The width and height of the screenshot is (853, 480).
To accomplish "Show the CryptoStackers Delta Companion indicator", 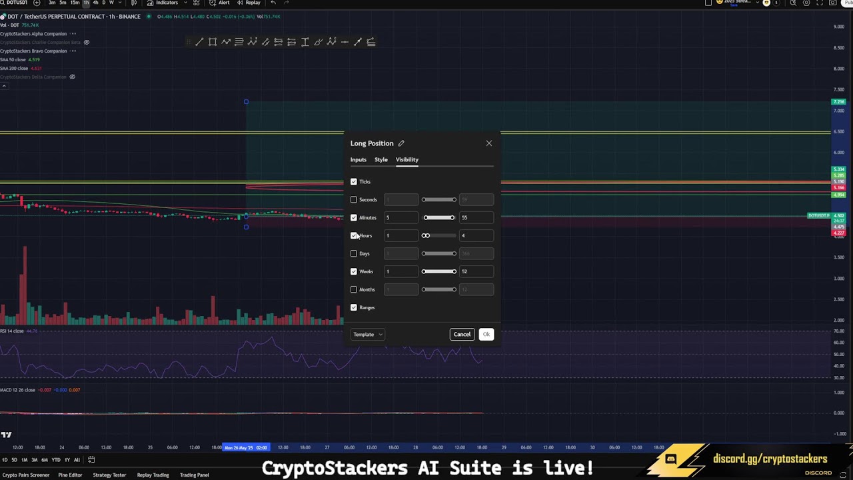I will [x=72, y=77].
